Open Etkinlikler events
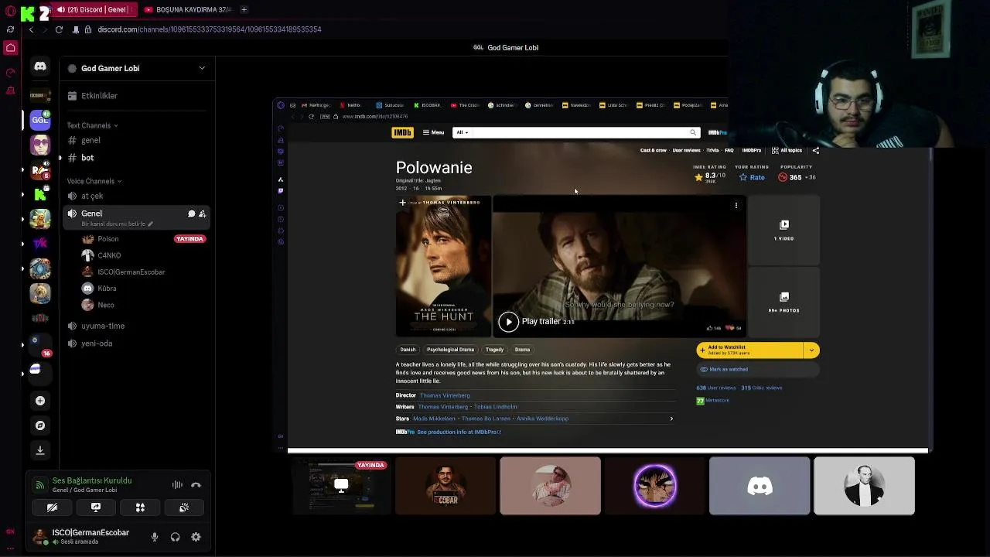The image size is (990, 557). coord(135,96)
